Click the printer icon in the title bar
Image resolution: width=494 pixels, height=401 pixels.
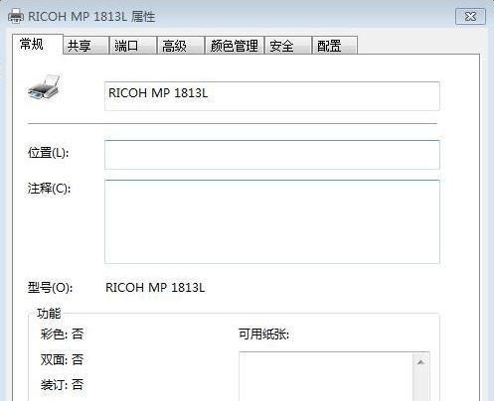16,16
